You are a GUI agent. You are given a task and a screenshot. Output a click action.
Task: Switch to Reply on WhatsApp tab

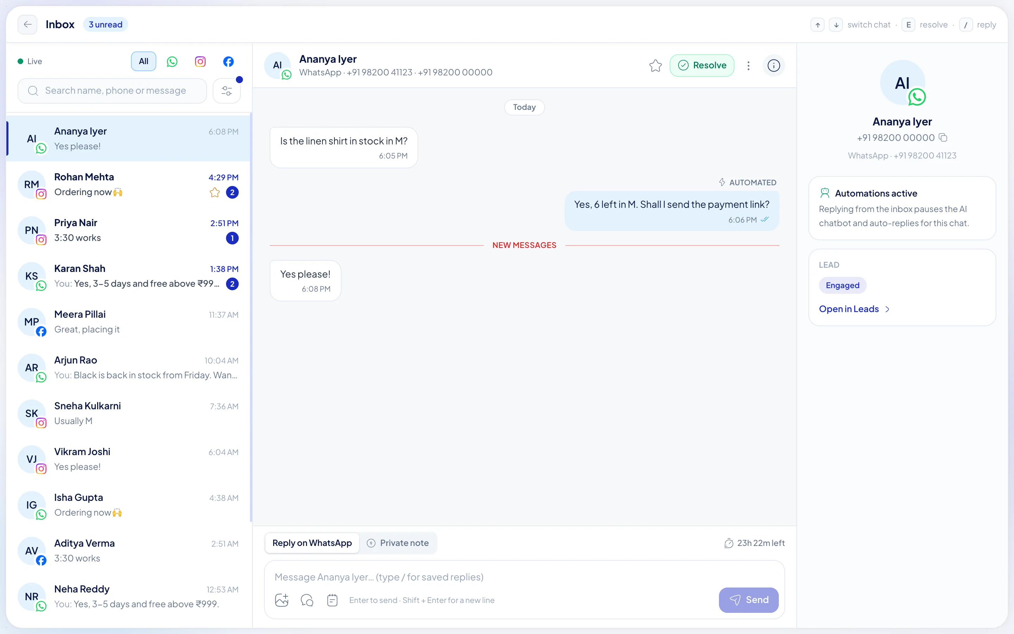(312, 543)
